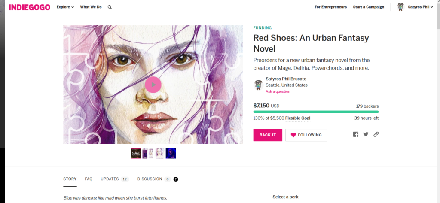440x203 pixels.
Task: Click the search magnifier icon
Action: pyautogui.click(x=110, y=7)
